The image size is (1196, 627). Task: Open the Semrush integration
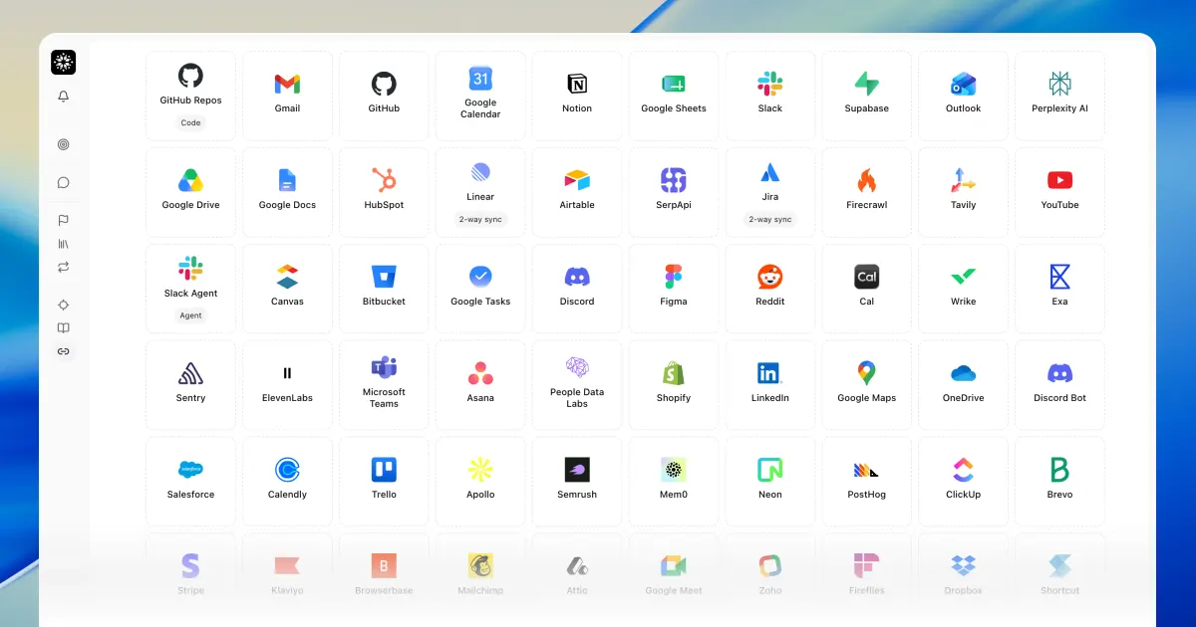coord(577,482)
